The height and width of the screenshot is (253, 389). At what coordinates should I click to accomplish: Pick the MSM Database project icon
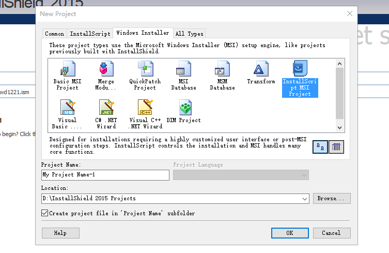(x=222, y=69)
